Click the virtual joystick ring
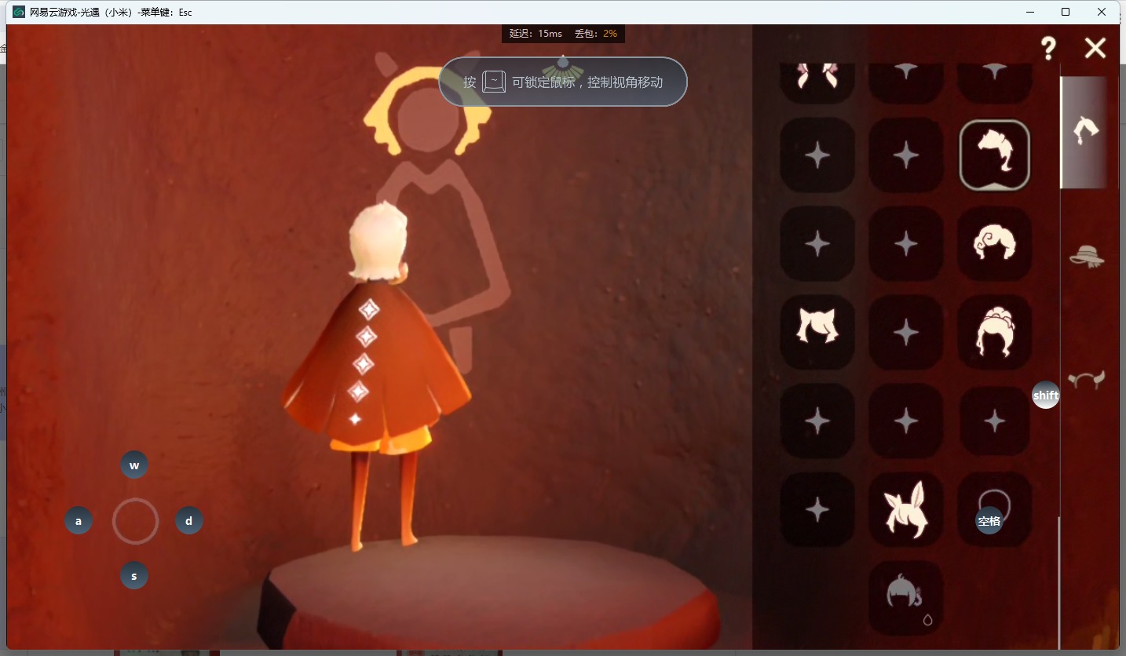The height and width of the screenshot is (656, 1126). point(135,521)
